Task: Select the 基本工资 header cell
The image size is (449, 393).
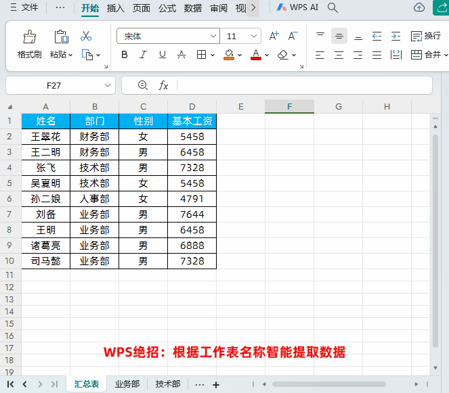Action: click(x=192, y=121)
